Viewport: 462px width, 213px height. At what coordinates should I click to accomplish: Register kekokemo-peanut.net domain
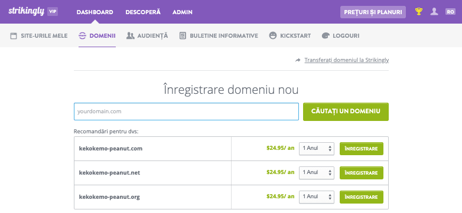362,173
